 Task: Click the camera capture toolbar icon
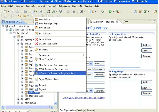(x=81, y=11)
